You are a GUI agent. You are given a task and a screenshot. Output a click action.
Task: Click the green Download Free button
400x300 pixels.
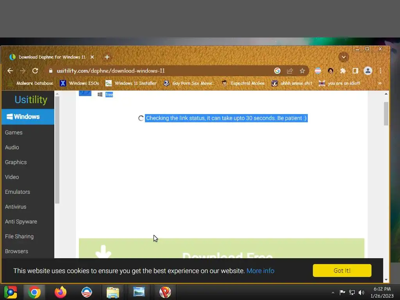coord(221,248)
